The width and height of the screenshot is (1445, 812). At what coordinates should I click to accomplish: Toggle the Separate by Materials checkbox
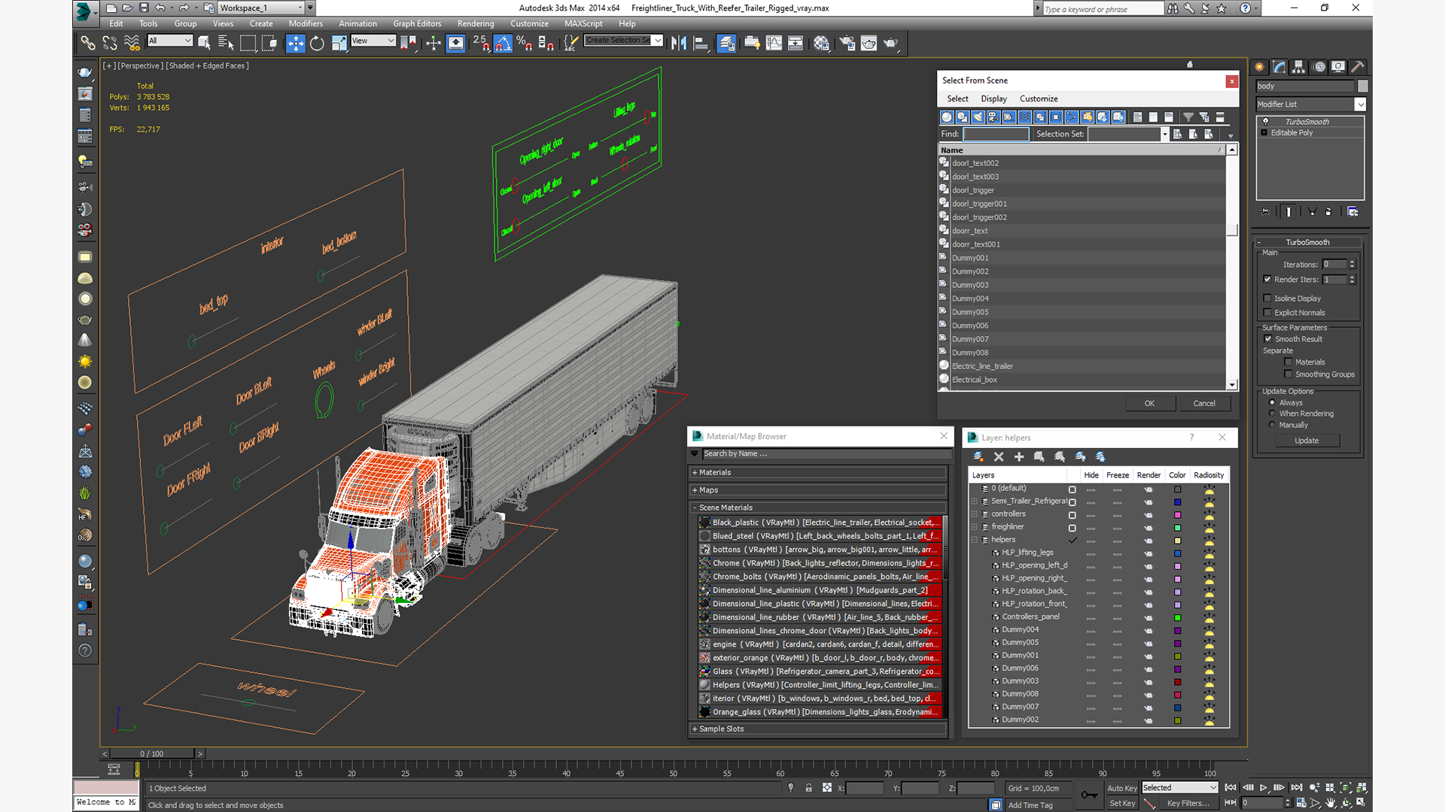tap(1288, 362)
